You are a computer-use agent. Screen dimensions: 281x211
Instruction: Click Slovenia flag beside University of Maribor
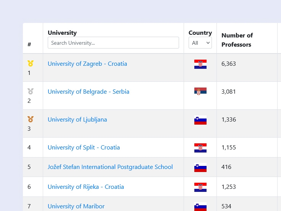tap(200, 206)
